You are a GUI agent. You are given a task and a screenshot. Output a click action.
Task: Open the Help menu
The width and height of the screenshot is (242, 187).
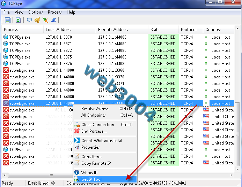click(x=71, y=12)
